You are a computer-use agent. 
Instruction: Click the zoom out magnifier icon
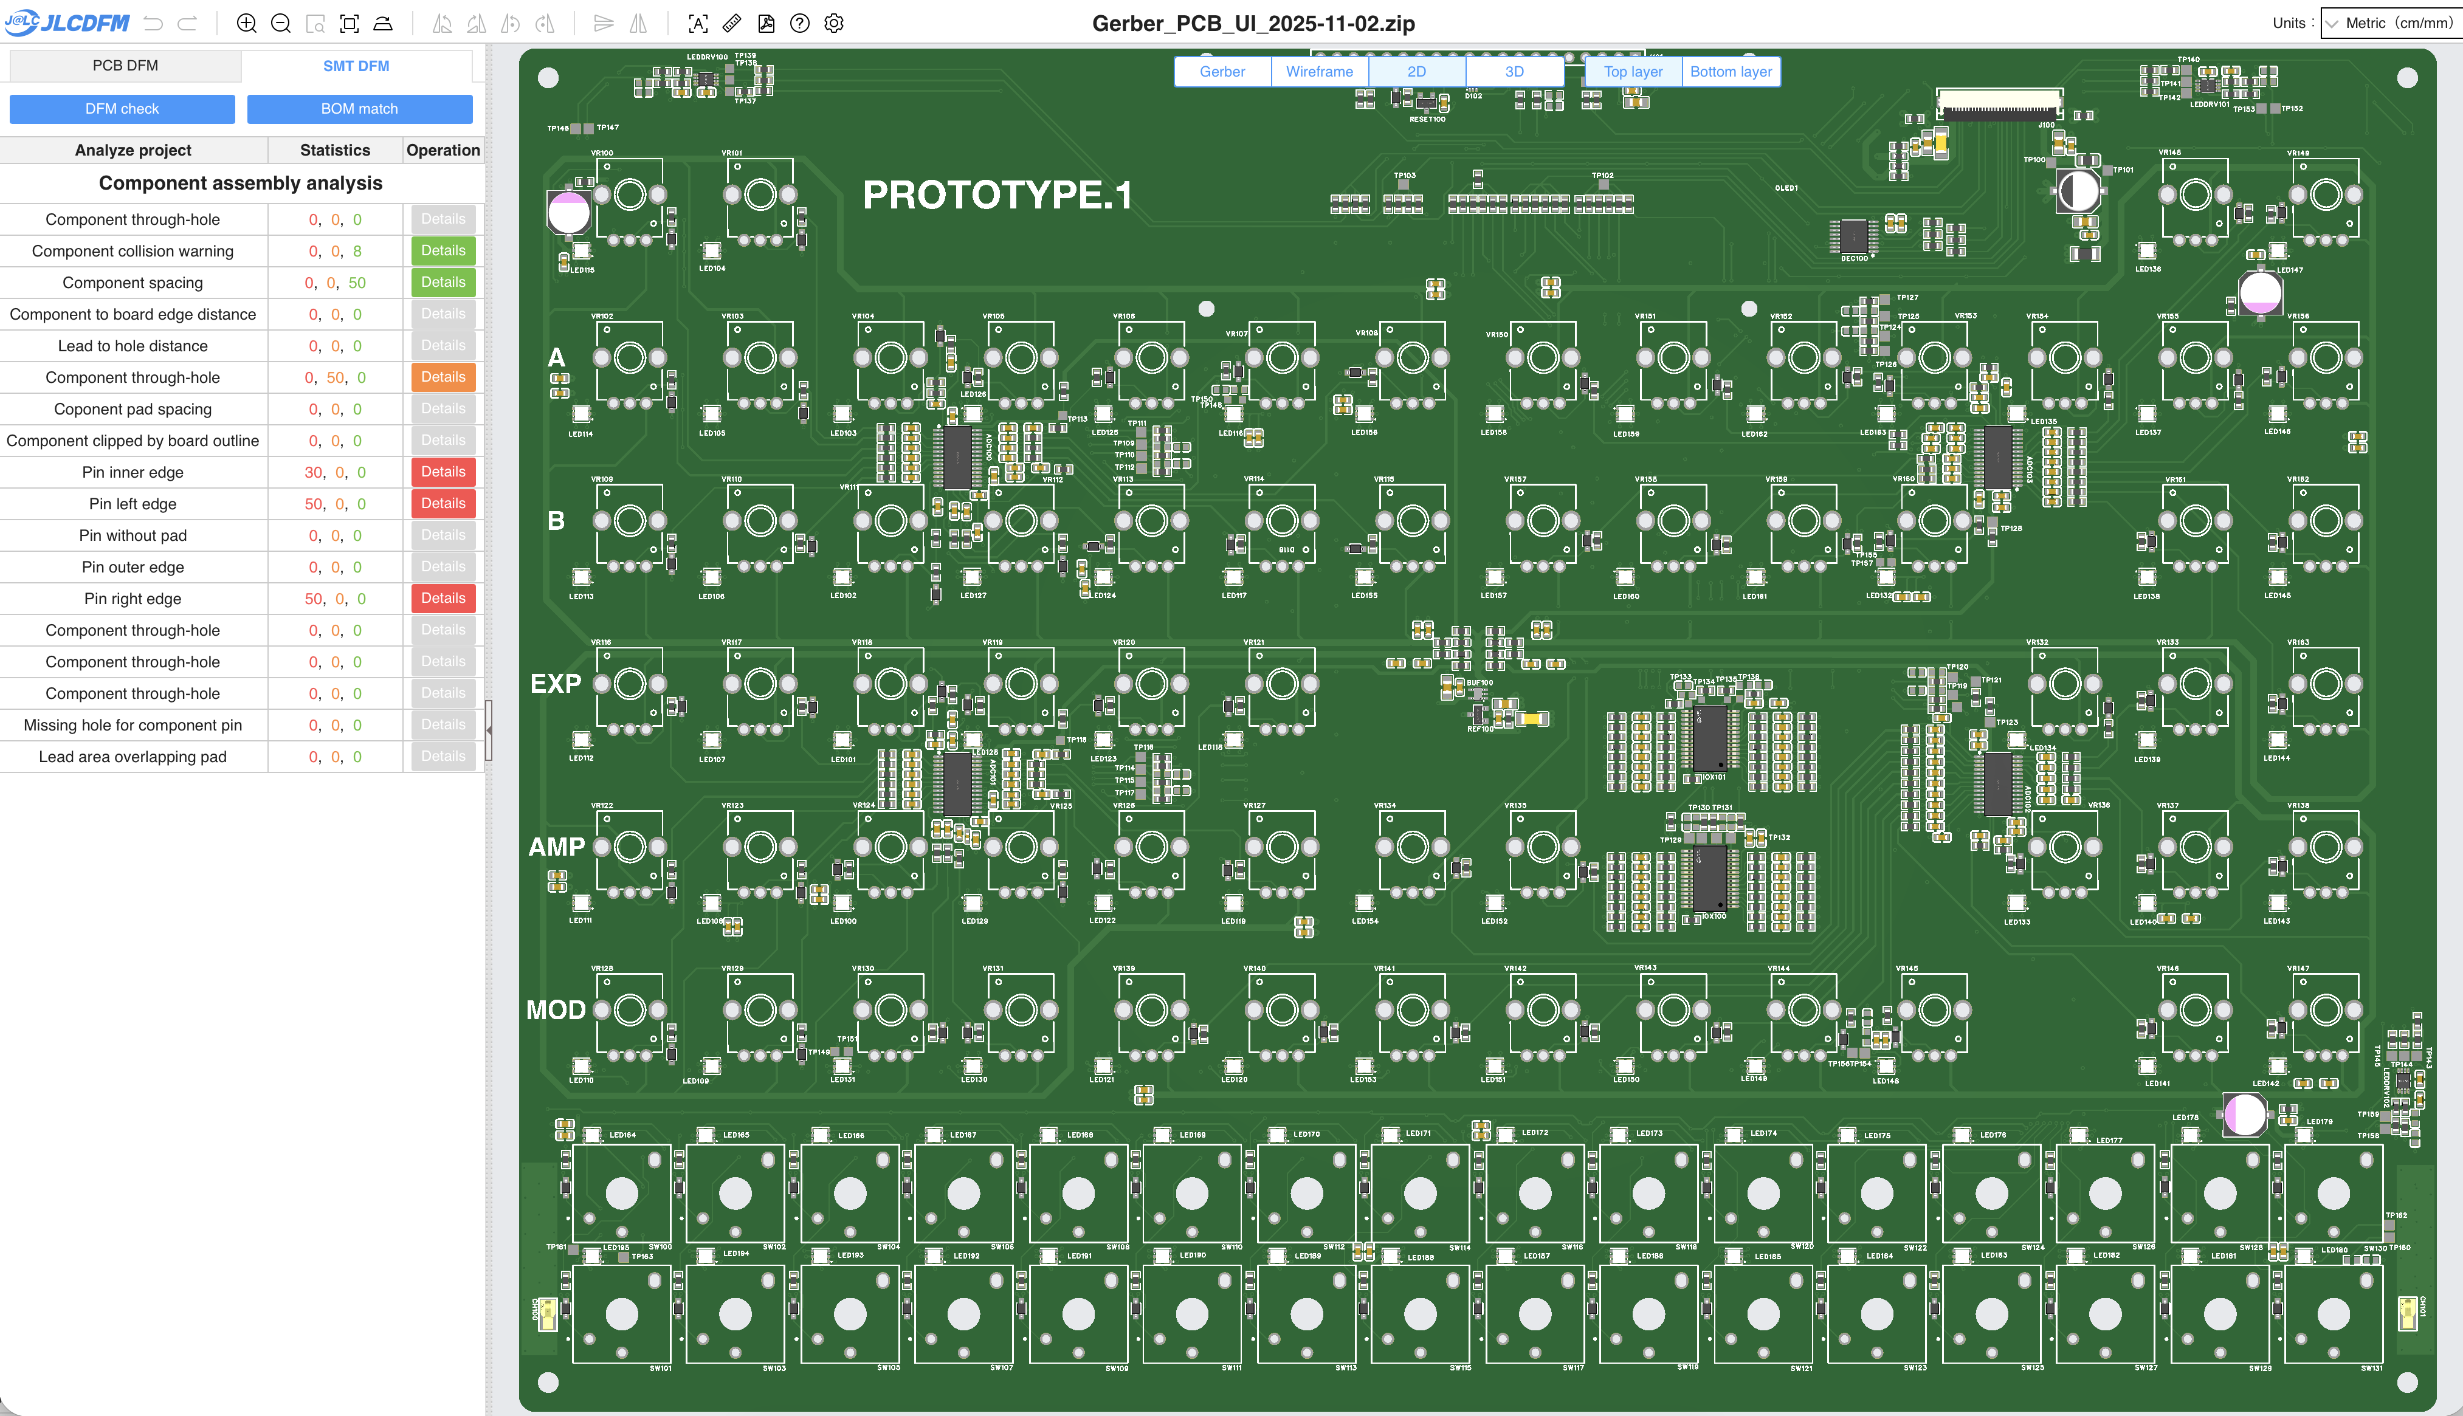281,23
